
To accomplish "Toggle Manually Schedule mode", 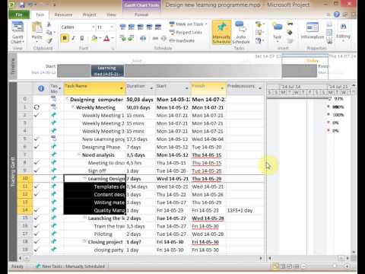I will click(221, 32).
